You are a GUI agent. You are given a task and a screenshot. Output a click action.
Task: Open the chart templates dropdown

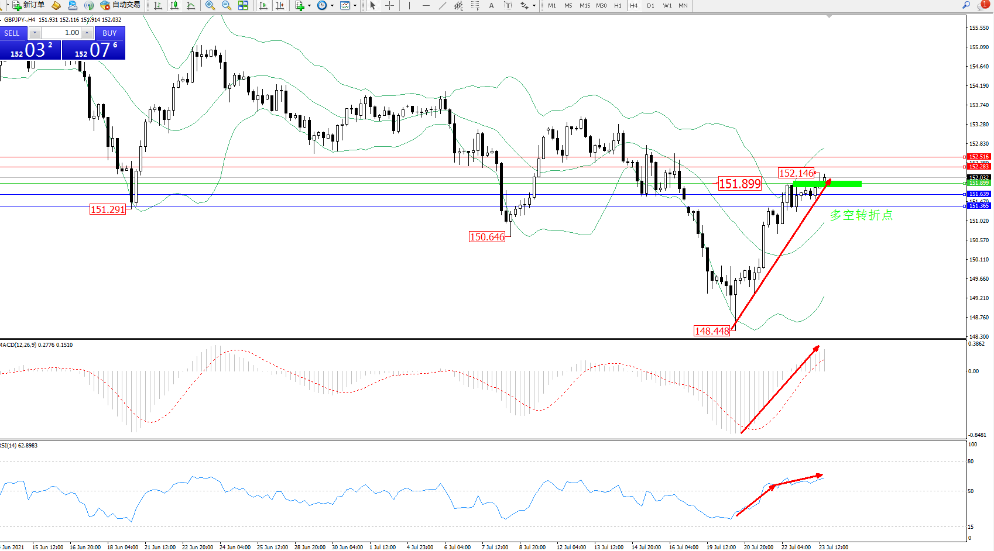(x=348, y=6)
